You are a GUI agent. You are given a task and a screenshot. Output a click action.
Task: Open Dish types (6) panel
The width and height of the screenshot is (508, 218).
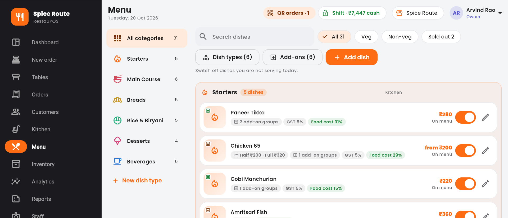(227, 57)
